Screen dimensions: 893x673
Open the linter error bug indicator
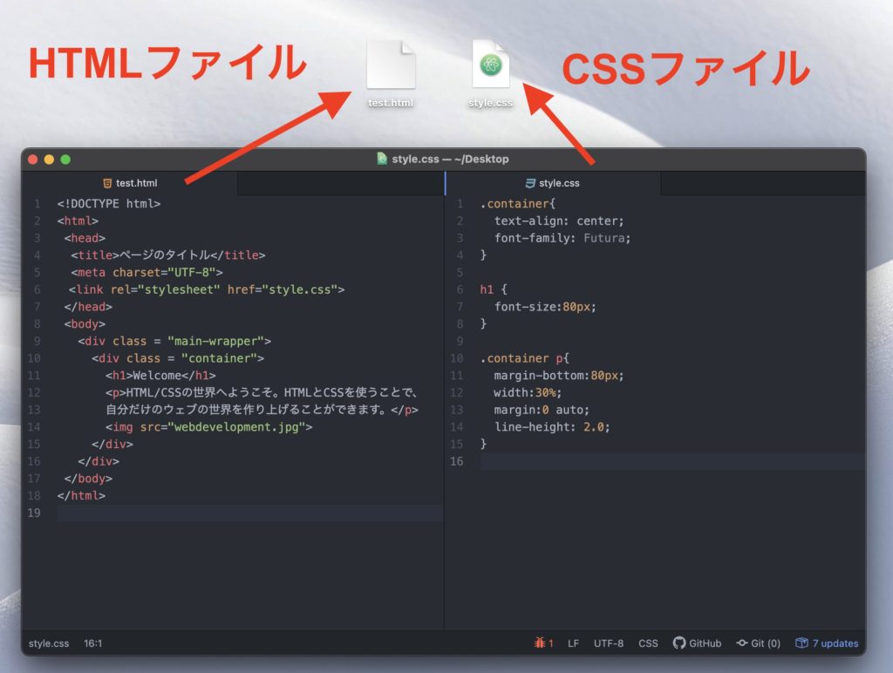click(544, 642)
